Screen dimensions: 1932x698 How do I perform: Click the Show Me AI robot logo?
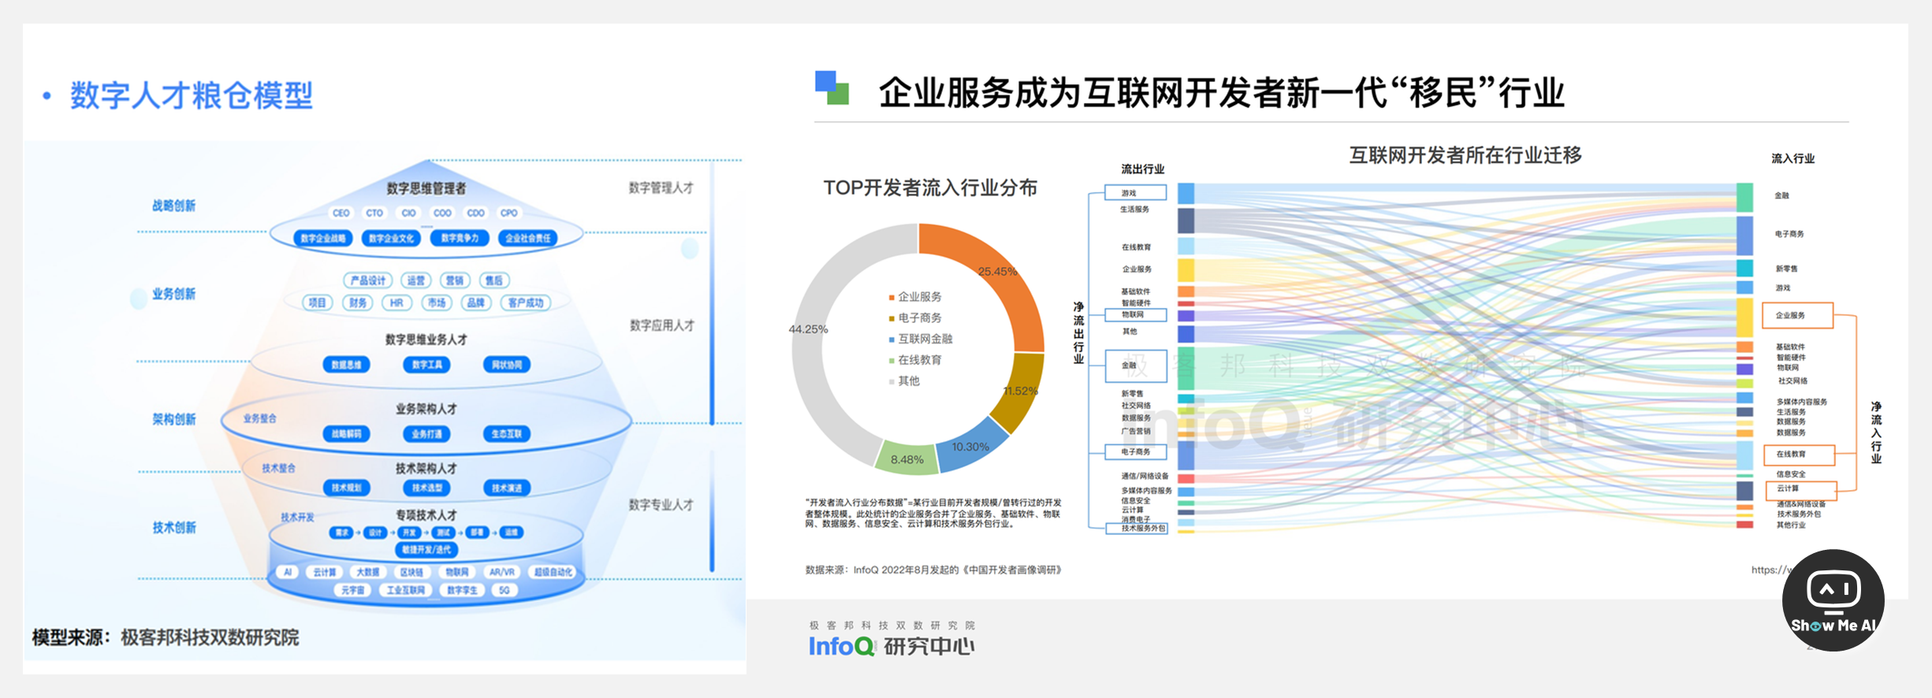point(1833,600)
